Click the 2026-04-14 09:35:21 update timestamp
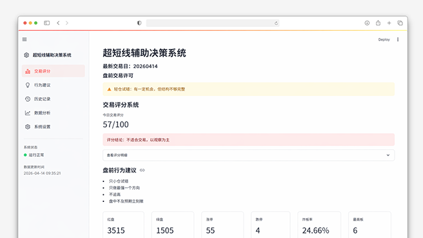The height and width of the screenshot is (238, 423). (x=42, y=173)
